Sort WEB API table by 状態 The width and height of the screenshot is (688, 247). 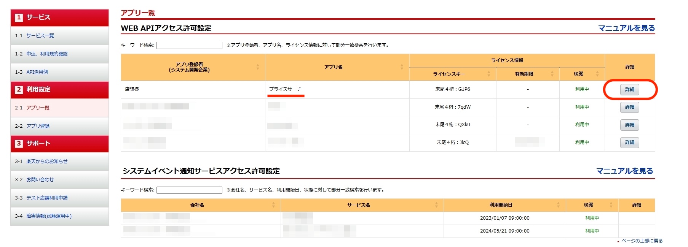click(597, 74)
